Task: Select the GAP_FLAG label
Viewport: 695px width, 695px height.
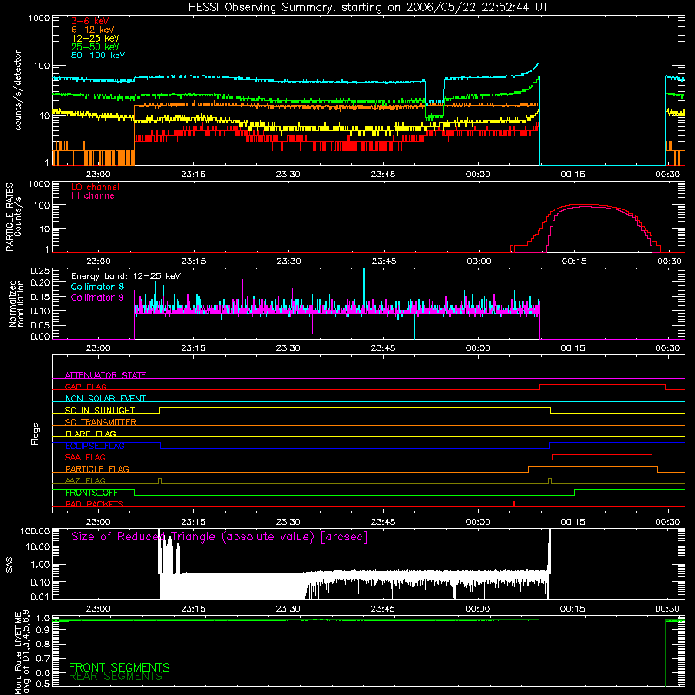Action: [x=85, y=387]
